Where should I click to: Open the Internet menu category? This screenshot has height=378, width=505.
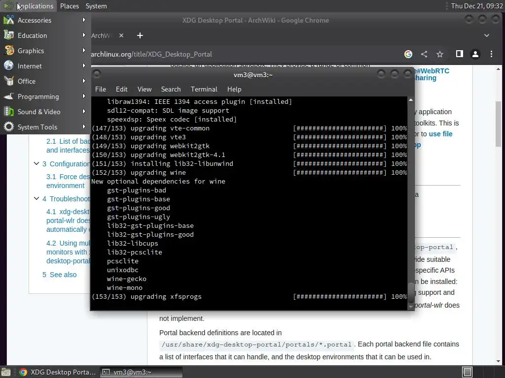pos(45,66)
